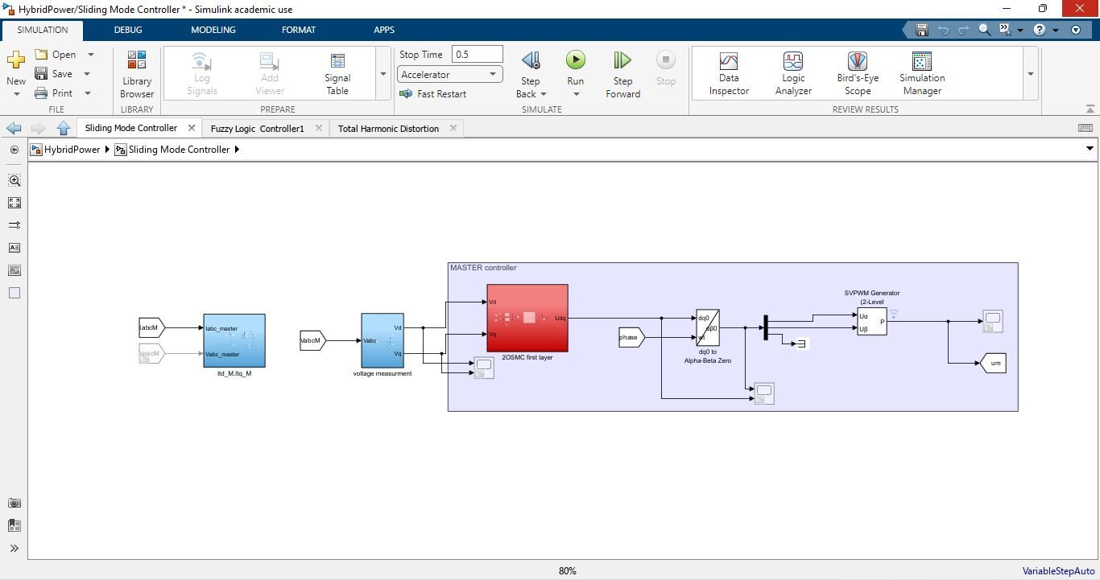
Task: Open Bird's-Eye Scope
Action: pyautogui.click(x=857, y=74)
